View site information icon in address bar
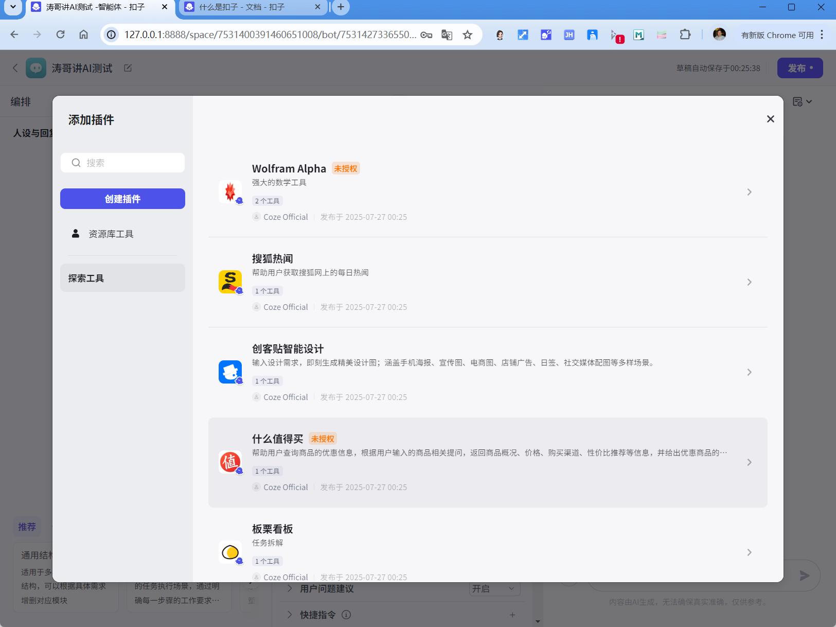 (111, 34)
